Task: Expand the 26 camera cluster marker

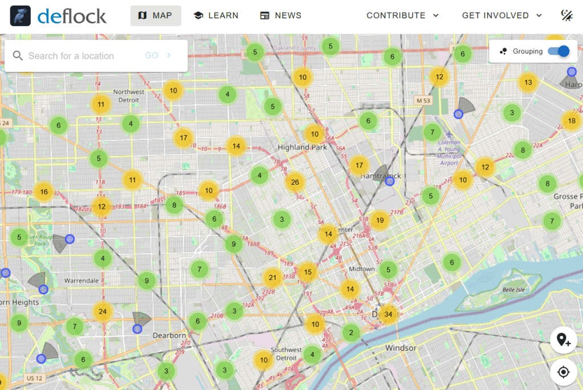Action: [295, 182]
